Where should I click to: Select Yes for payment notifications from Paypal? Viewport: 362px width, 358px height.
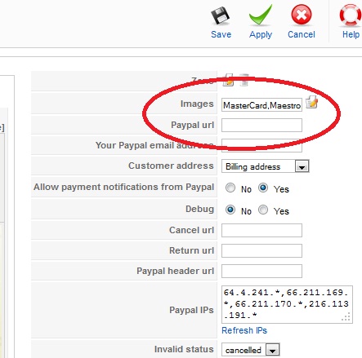[x=263, y=188]
